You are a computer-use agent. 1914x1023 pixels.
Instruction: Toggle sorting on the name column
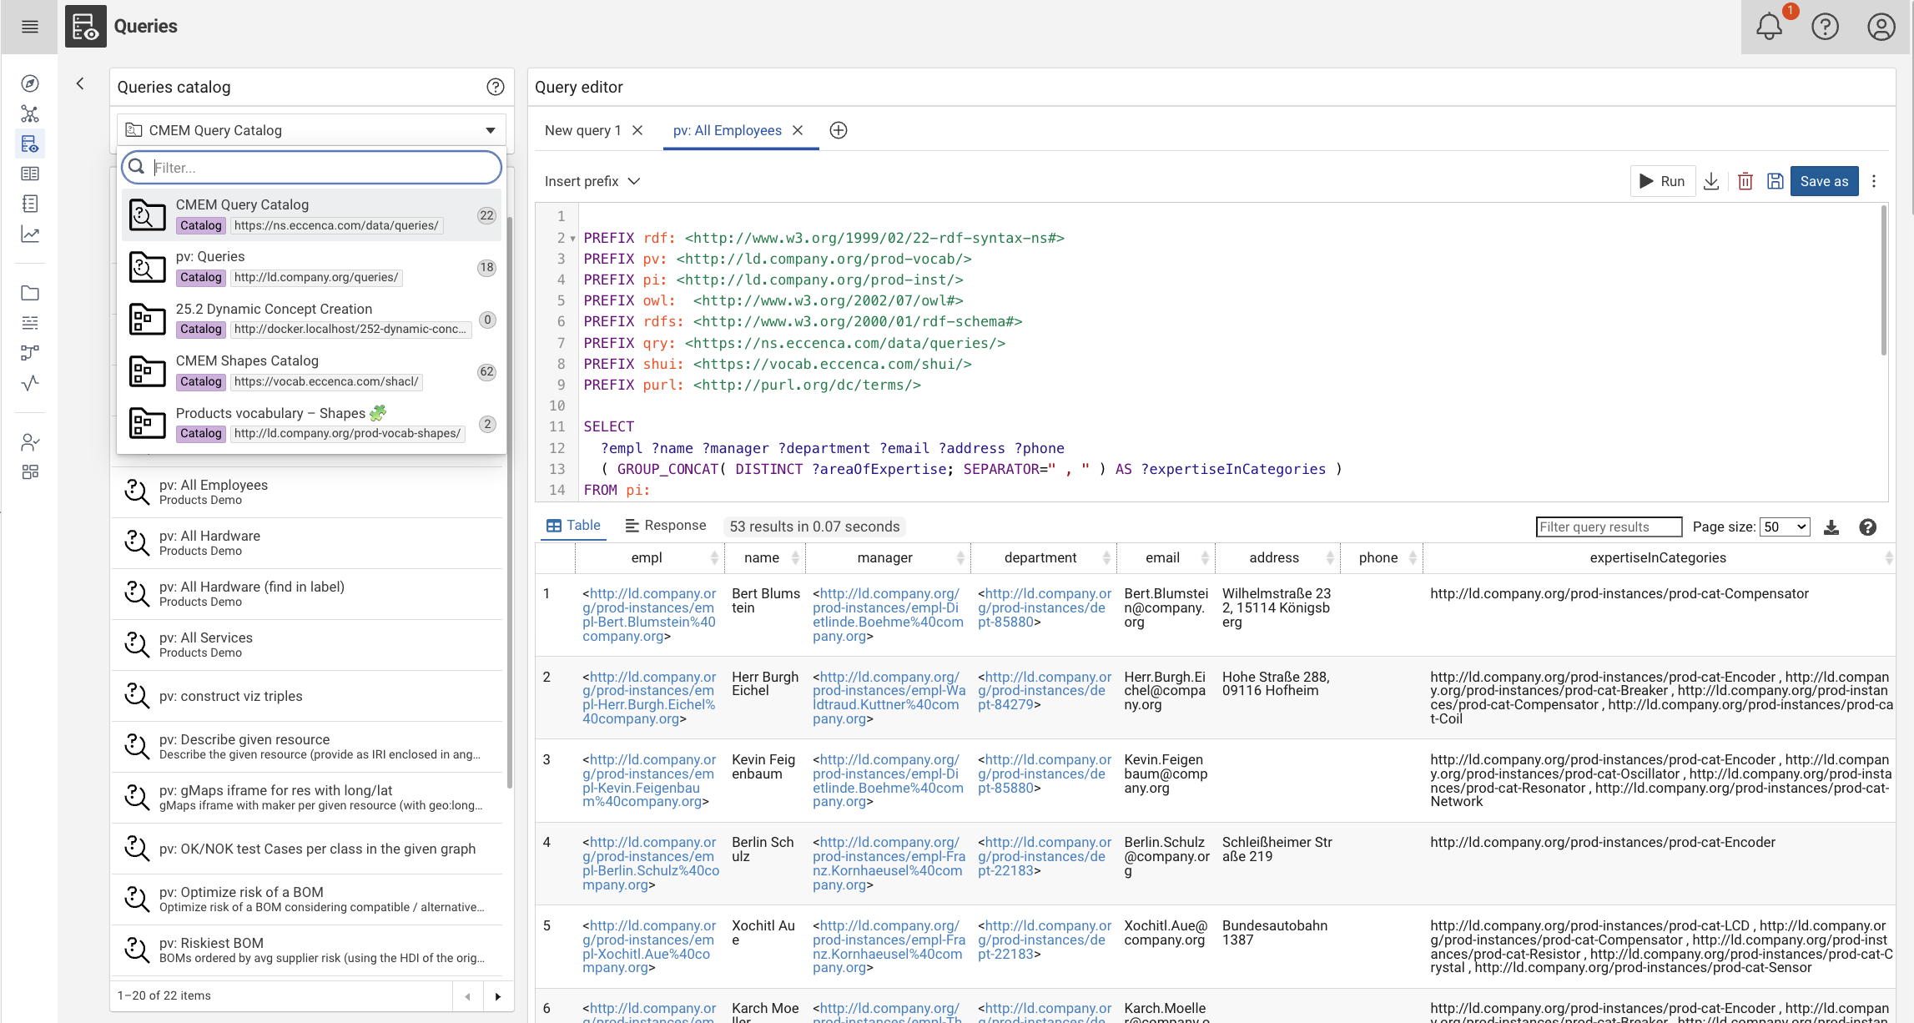coord(797,557)
